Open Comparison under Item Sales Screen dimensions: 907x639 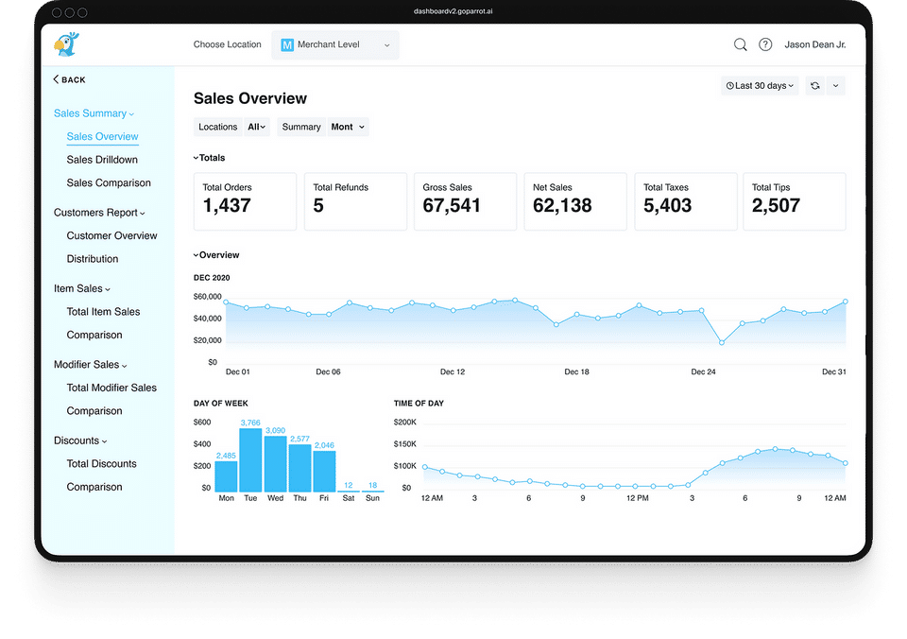tap(94, 336)
